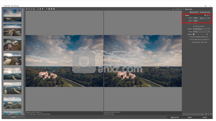Viewport: 216px width, 121px height.
Task: Open the preset dropdown above Apply
Action: point(193,114)
